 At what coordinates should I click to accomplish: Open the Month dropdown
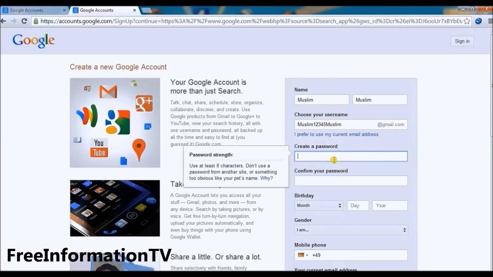tap(319, 205)
